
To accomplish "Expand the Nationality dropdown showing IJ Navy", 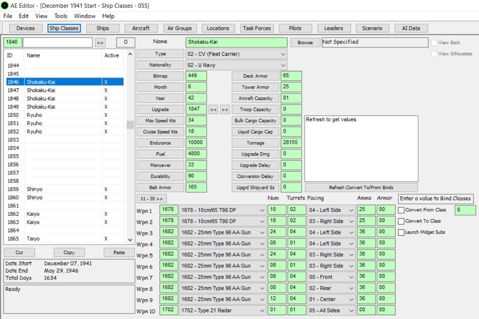I will pos(237,65).
